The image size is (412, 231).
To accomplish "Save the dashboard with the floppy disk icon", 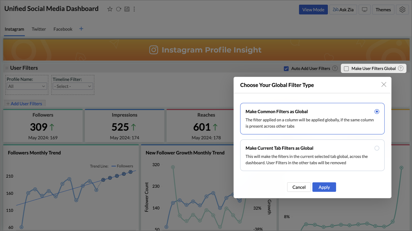I will (127, 9).
